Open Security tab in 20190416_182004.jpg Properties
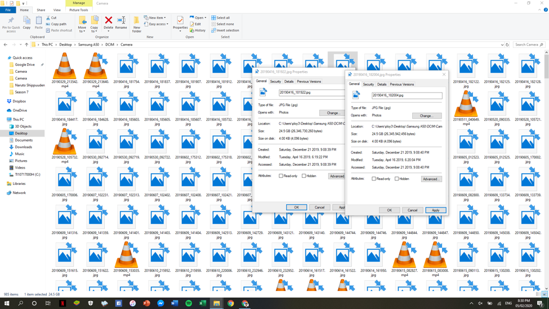The width and height of the screenshot is (549, 309). pyautogui.click(x=368, y=85)
